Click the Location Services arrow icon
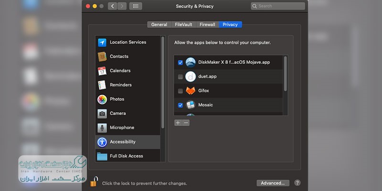 tap(102, 42)
